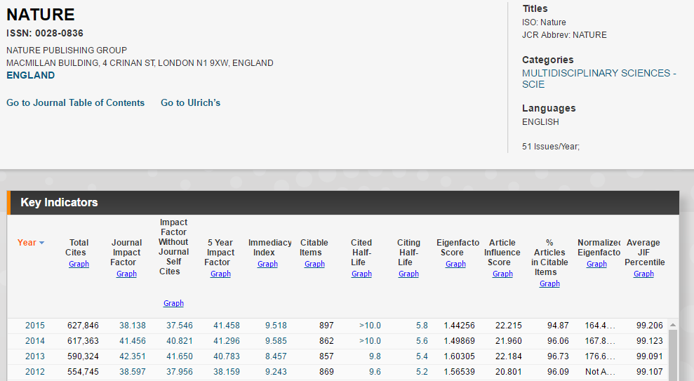Click 2014 impact factor 41.456

coord(133,341)
